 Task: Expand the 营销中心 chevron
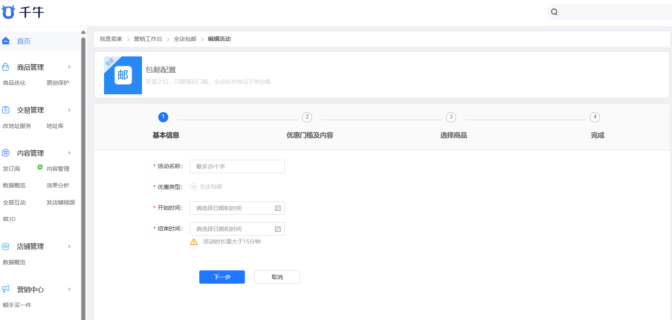(x=69, y=289)
